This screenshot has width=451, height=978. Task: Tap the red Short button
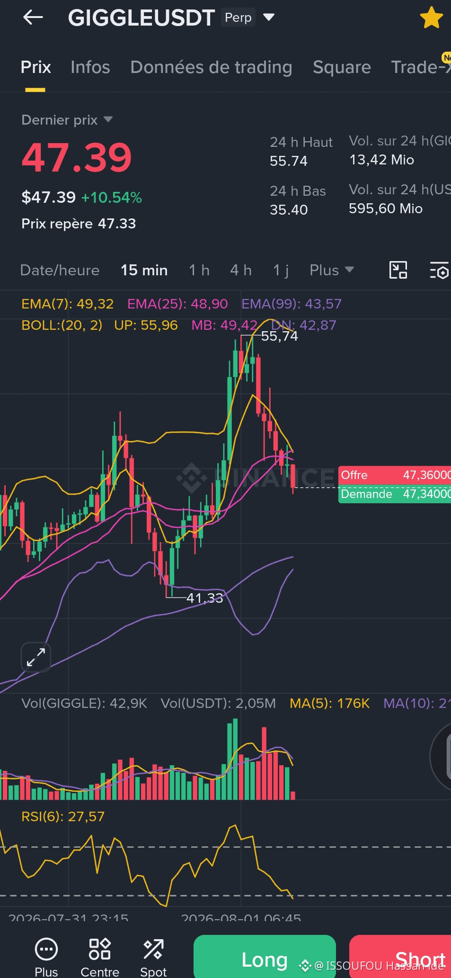[400, 957]
